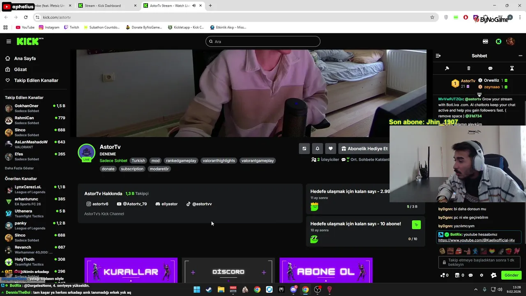The image size is (526, 296).
Task: Open the Kicklet.app bookmark
Action: (186, 28)
